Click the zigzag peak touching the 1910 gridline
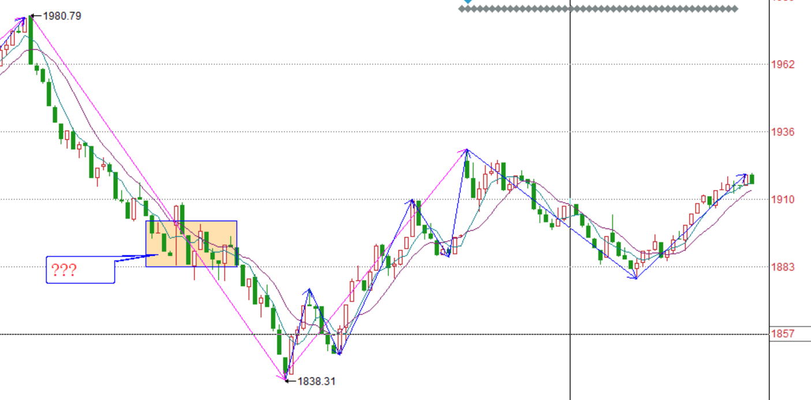The image size is (811, 400). [412, 200]
